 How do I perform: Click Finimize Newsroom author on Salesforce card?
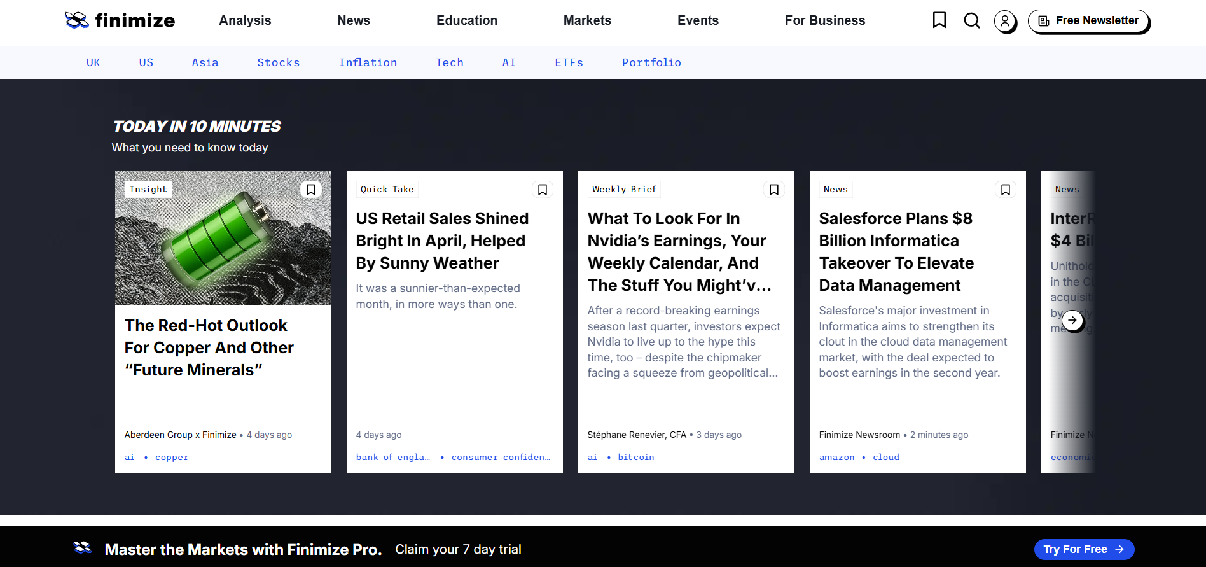coord(859,435)
